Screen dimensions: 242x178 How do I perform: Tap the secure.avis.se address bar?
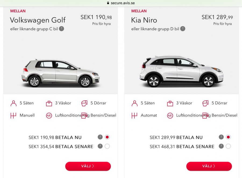tap(121, 3)
